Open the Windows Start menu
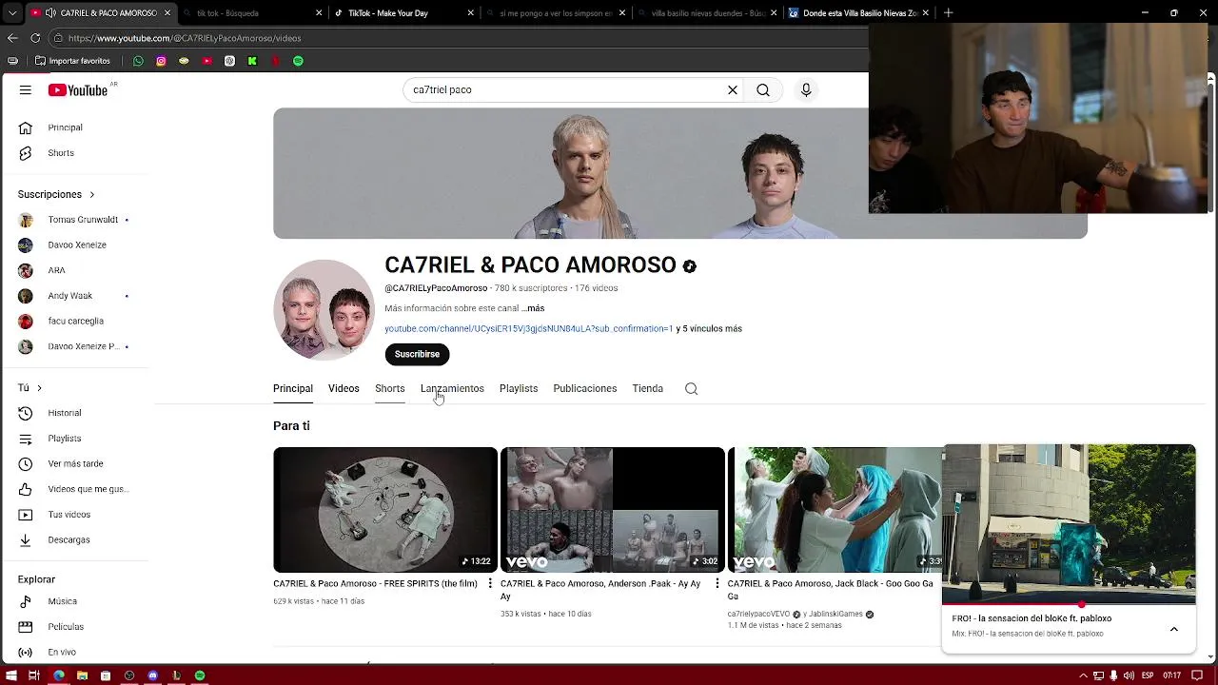The width and height of the screenshot is (1218, 685). [x=12, y=675]
